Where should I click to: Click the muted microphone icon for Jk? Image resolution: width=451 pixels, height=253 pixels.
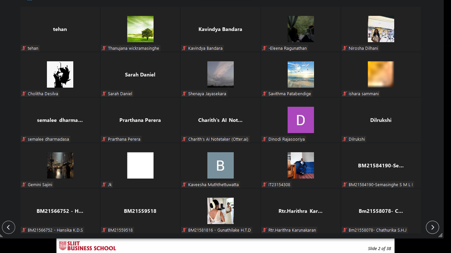click(104, 184)
